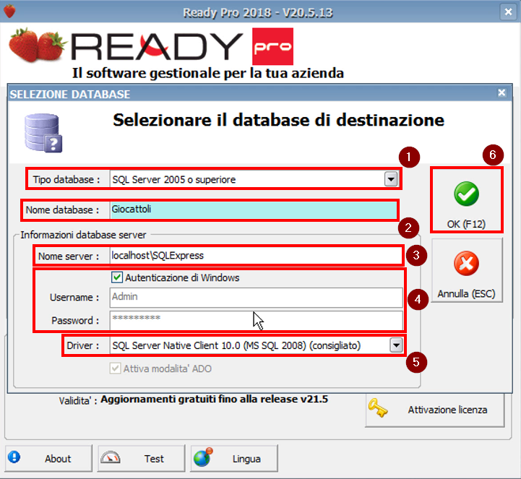Click the Informazioni database server group title
521x479 pixels.
tap(83, 235)
